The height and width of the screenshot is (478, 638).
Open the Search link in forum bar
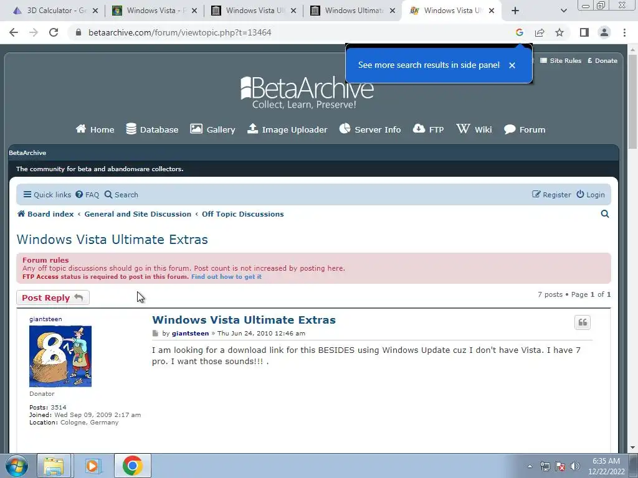(121, 195)
